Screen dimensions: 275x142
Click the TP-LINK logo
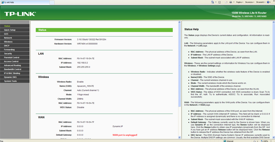point(20,14)
